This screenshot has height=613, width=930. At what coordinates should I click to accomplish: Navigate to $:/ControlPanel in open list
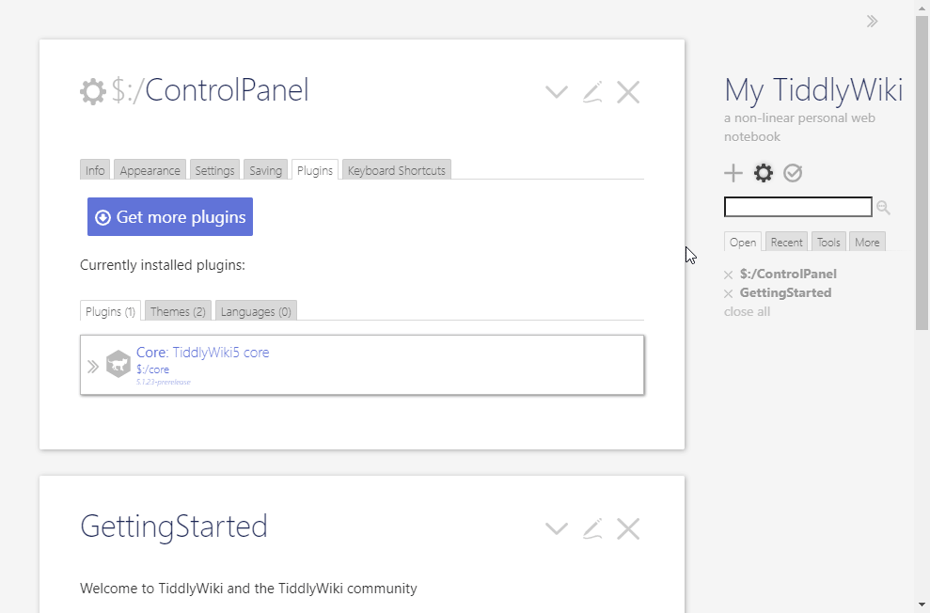[x=788, y=274]
